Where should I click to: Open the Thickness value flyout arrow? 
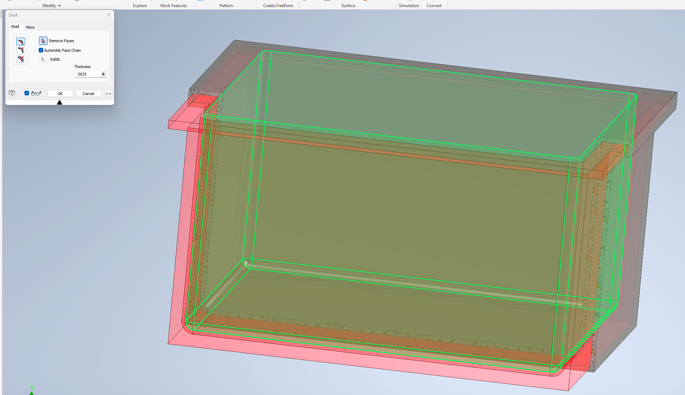tap(103, 74)
